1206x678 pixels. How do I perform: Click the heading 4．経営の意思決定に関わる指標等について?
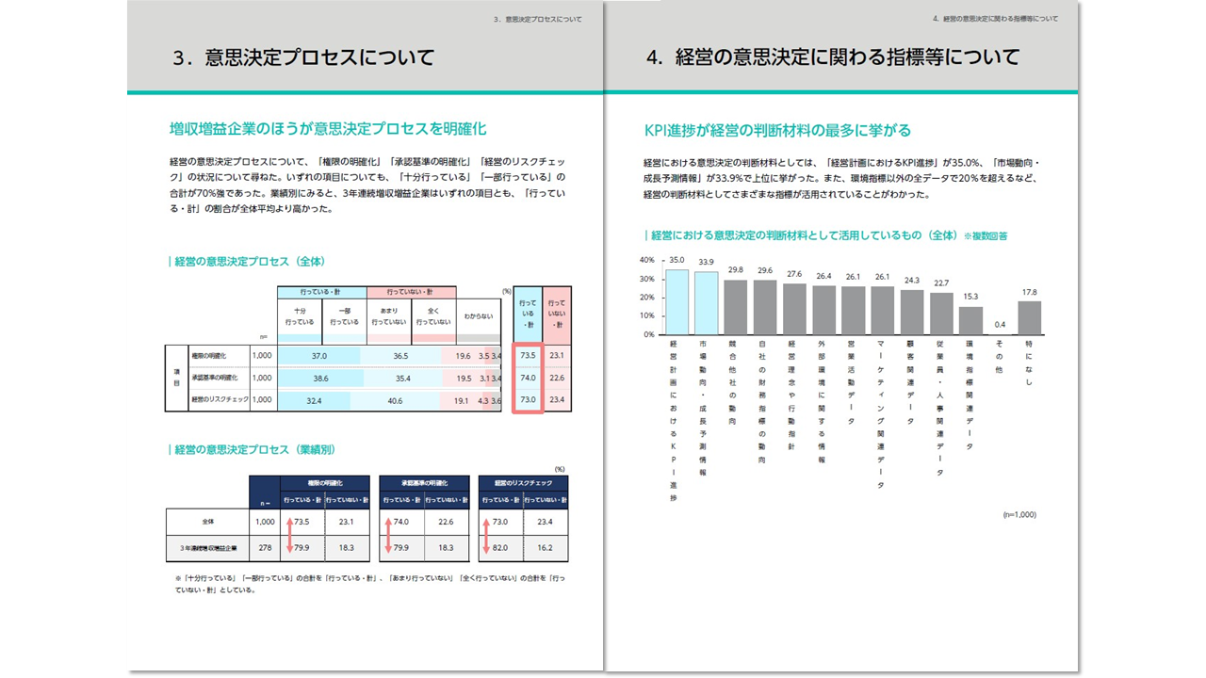pos(833,57)
